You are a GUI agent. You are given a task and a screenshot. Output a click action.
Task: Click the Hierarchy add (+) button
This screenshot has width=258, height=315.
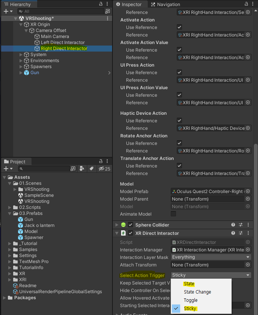tap(8, 11)
